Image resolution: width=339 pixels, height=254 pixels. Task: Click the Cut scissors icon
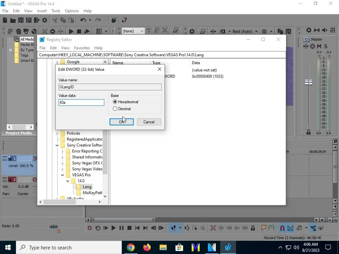(55, 20)
